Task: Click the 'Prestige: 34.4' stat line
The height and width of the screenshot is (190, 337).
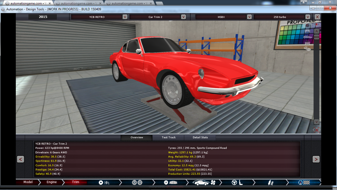Action: 49,169
